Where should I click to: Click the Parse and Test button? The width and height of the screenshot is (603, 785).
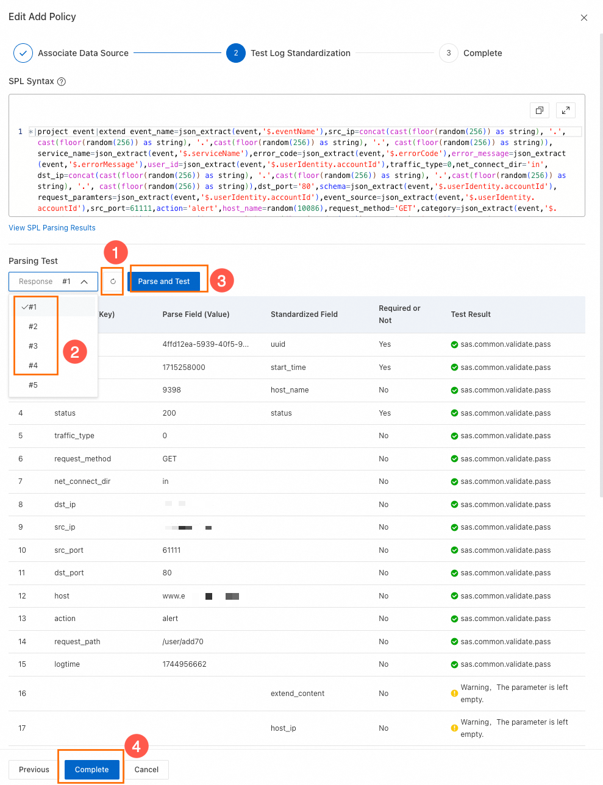click(164, 282)
